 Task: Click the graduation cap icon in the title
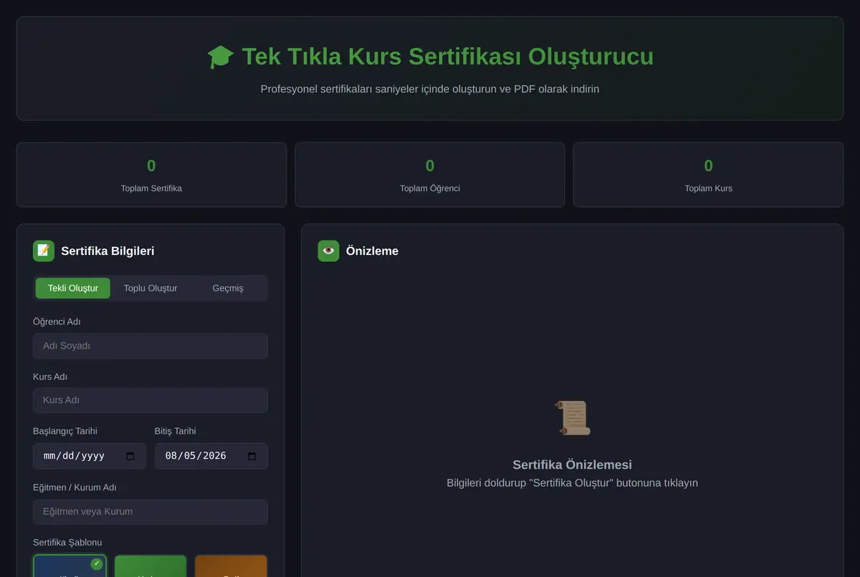pos(220,57)
